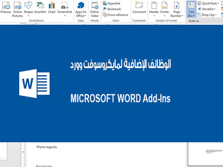The height and width of the screenshot is (167, 223).
Task: Expand the Header dropdown menu
Action: click(x=154, y=9)
